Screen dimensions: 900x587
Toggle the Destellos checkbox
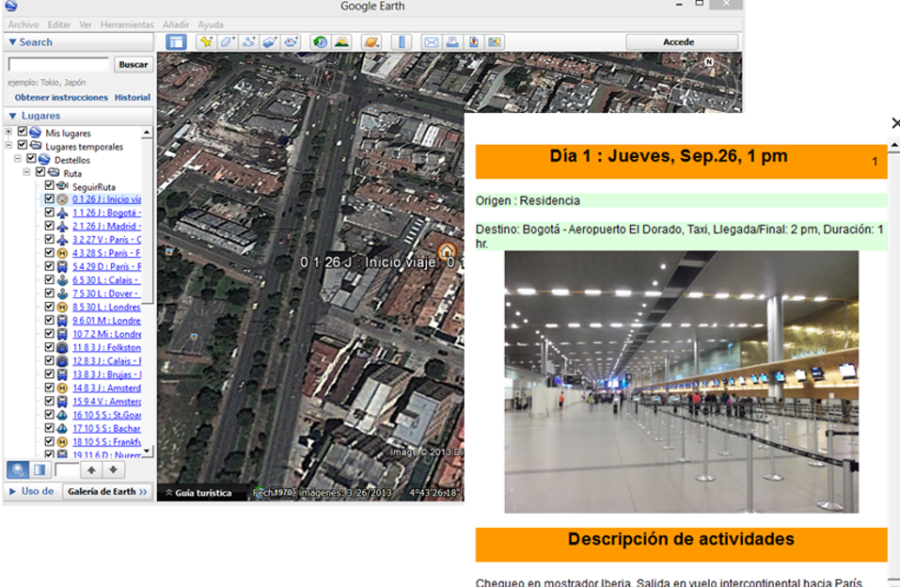pyautogui.click(x=32, y=159)
